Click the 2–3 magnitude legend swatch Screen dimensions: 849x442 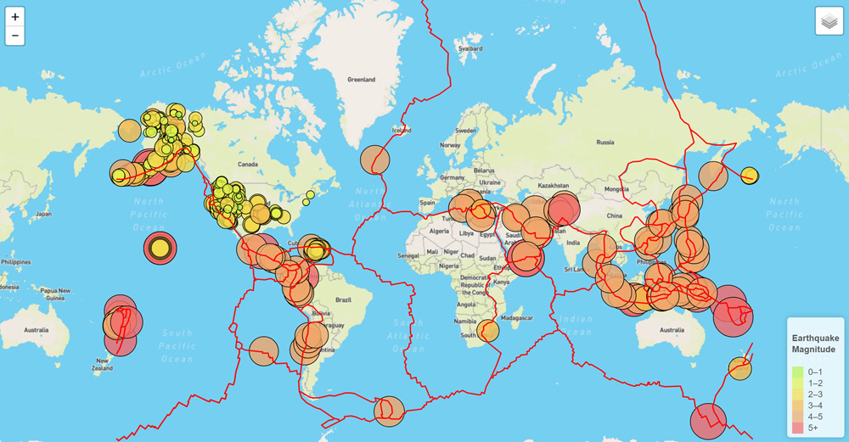click(x=798, y=394)
